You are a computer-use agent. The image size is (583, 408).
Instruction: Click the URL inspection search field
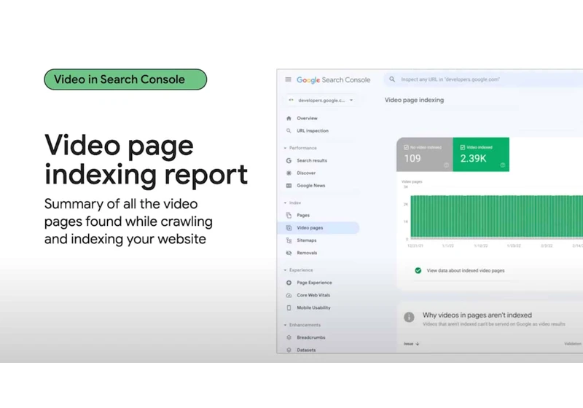pos(483,79)
